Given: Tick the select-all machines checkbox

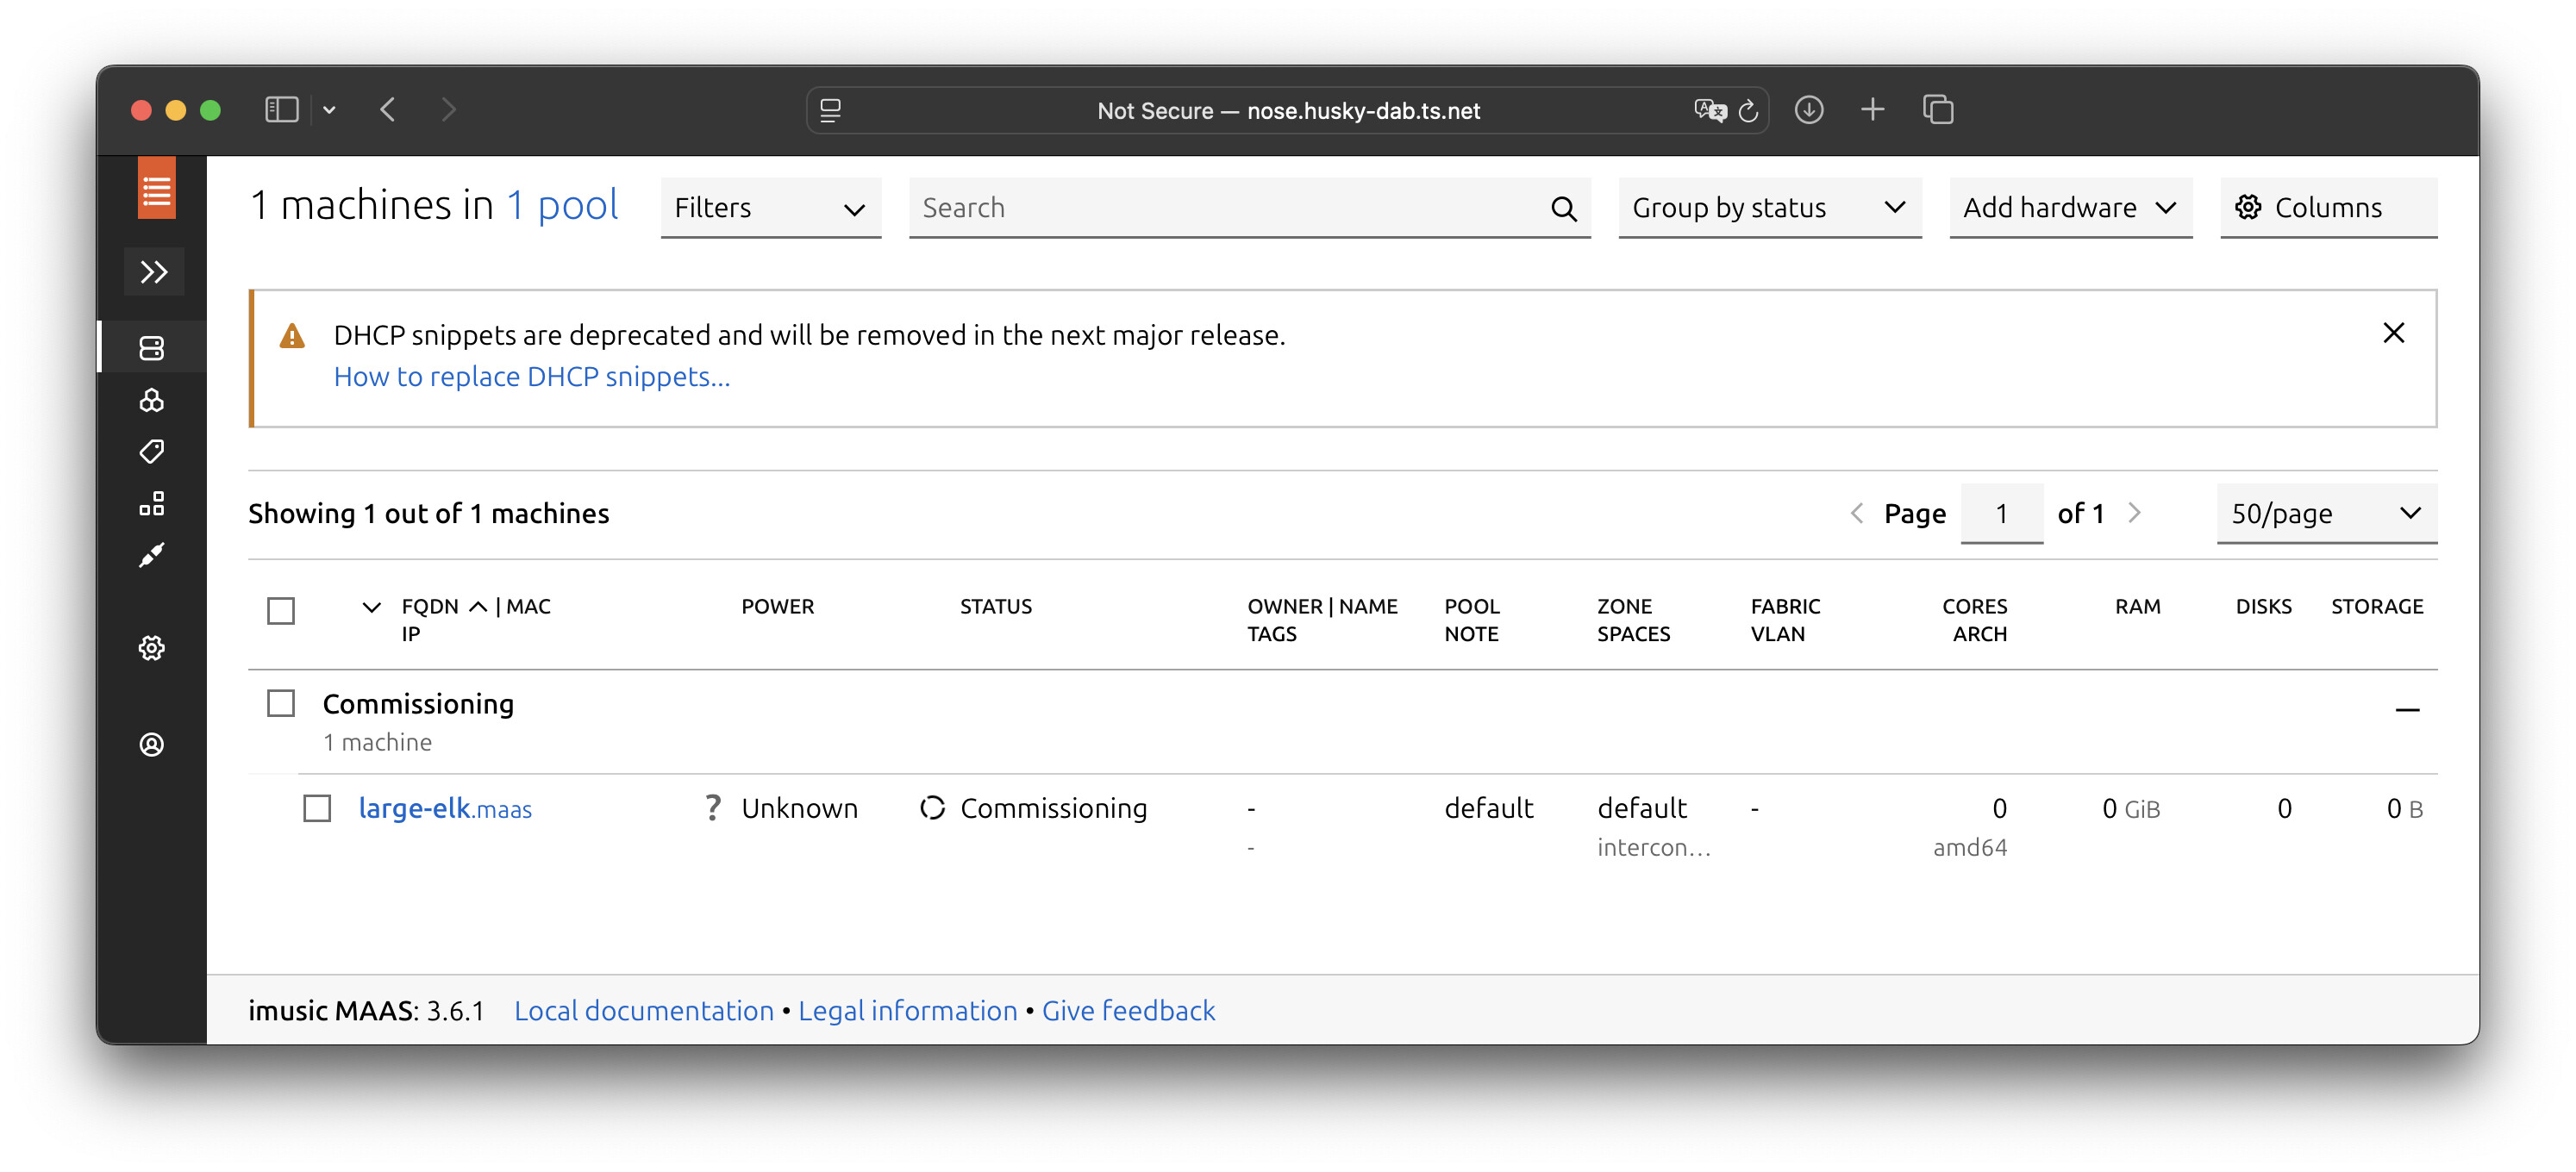Looking at the screenshot, I should click(x=281, y=610).
